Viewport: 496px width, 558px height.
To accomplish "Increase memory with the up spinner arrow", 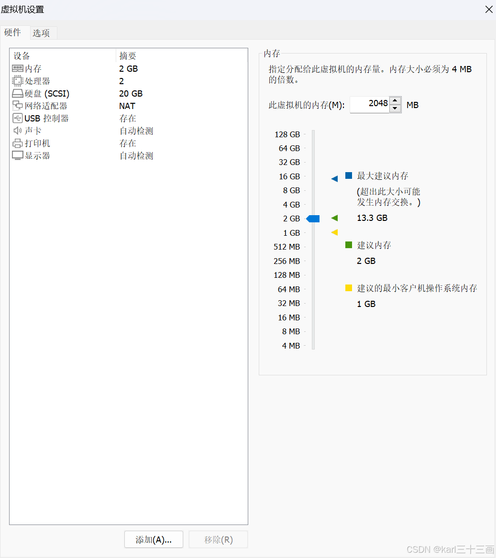I will pyautogui.click(x=395, y=101).
